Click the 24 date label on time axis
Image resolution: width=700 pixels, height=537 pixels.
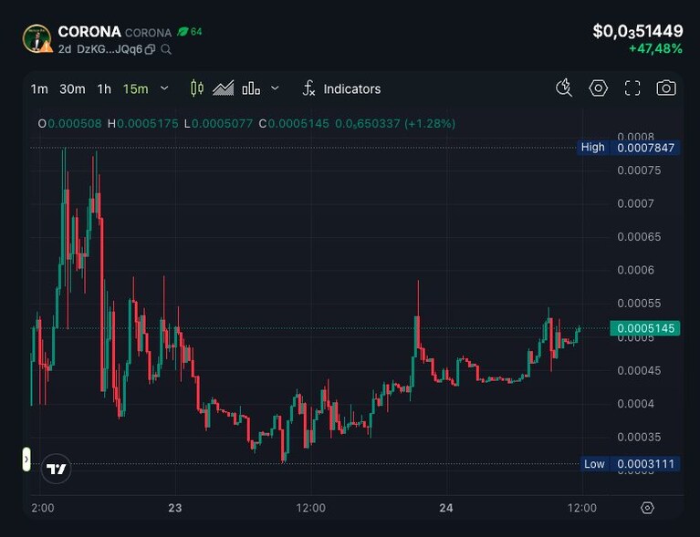[446, 508]
